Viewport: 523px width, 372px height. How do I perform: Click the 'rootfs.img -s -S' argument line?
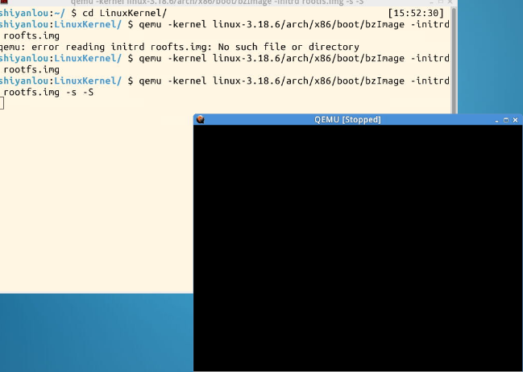click(x=48, y=93)
